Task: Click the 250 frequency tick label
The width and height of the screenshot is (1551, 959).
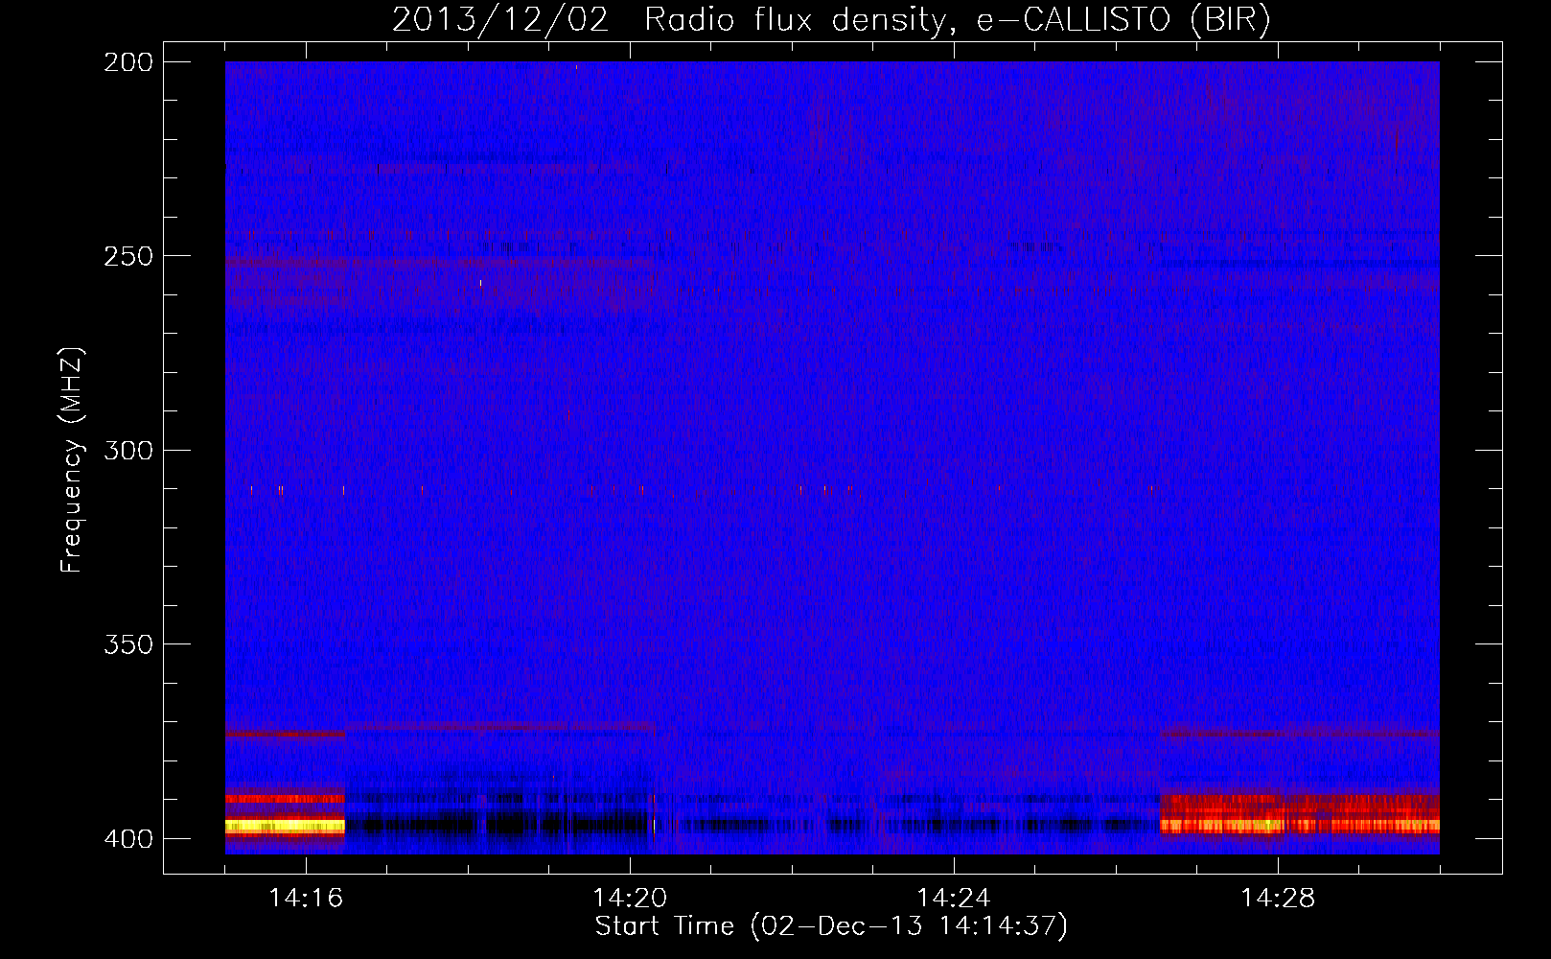Action: tap(128, 256)
